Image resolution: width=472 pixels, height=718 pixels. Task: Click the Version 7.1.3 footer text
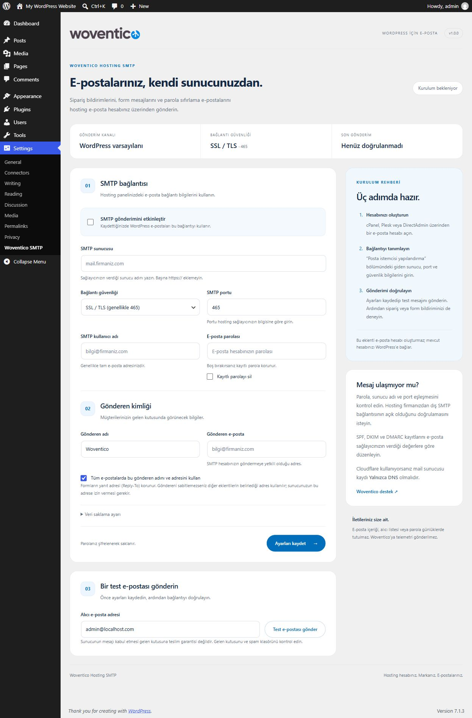coord(450,711)
